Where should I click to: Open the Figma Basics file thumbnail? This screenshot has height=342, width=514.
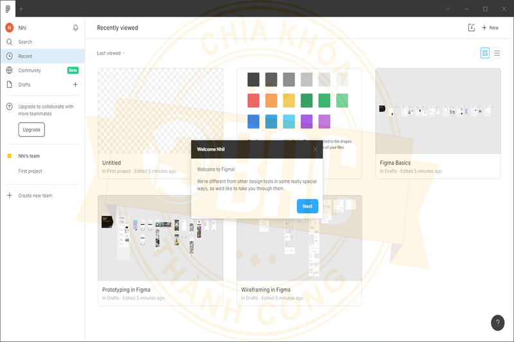coord(438,111)
